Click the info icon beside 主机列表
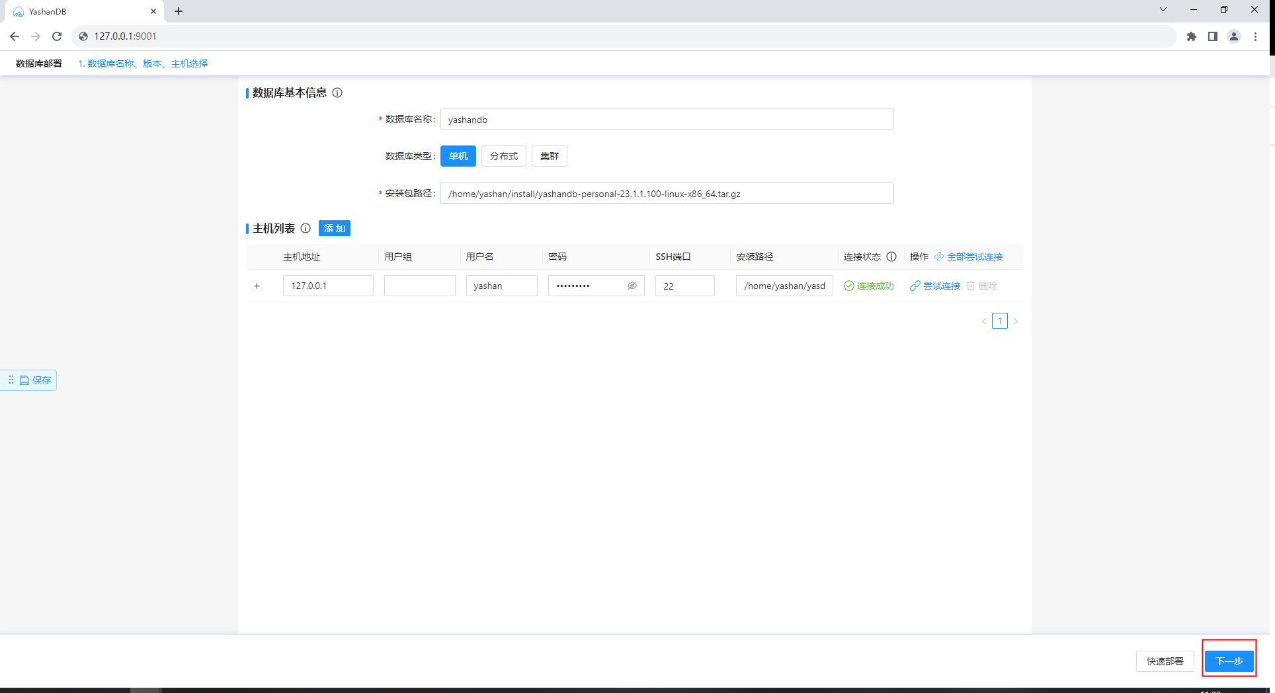Screen dimensions: 1275x693 point(306,228)
